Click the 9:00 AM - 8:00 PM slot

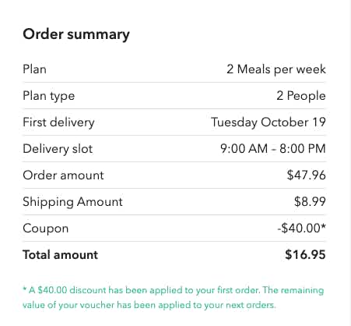pyautogui.click(x=273, y=149)
